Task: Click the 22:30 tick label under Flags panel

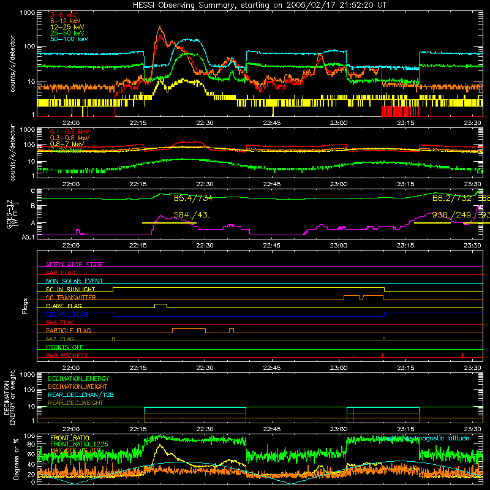Action: 205,368
